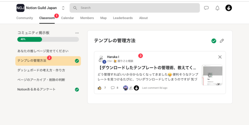Open post 【ダウンロードしたテンプレートの管理術、教えてく…

[x=147, y=68]
